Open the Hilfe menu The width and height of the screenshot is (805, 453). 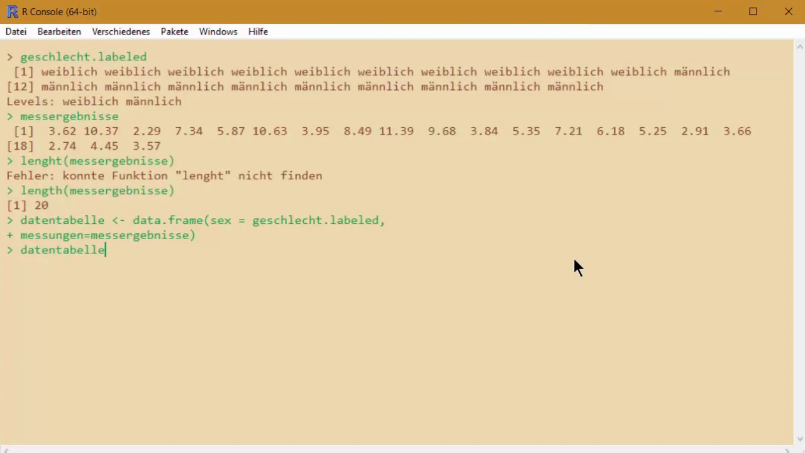coord(258,31)
